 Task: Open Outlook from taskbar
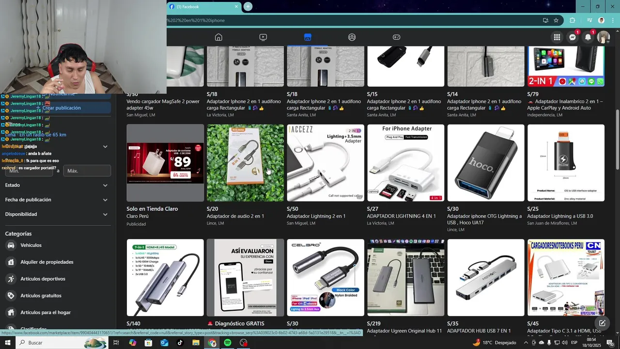pos(164,343)
